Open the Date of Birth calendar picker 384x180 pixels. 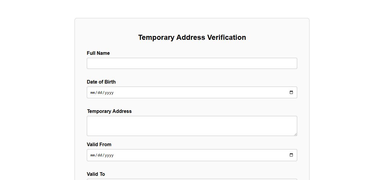(x=291, y=93)
